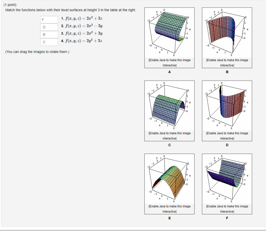
Task: Click the answer field containing C
Action: (49, 42)
